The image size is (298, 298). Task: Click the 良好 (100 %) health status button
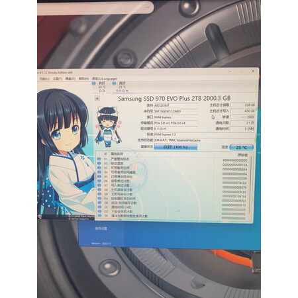click(175, 147)
